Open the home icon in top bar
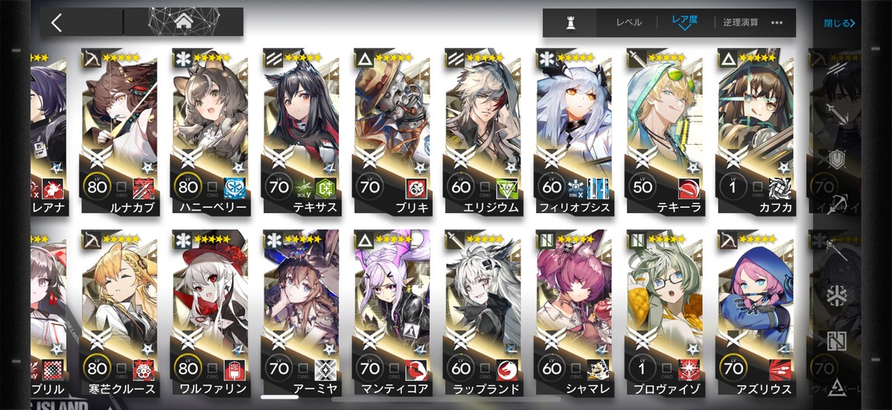This screenshot has width=892, height=410. [x=183, y=22]
